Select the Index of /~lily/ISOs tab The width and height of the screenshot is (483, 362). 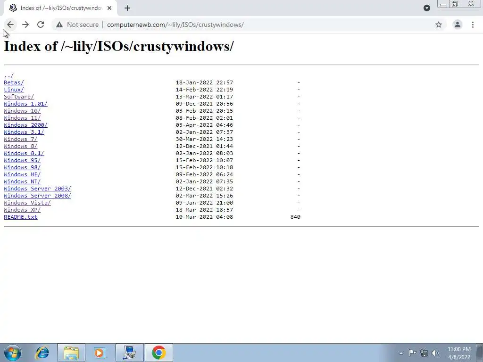tap(60, 8)
